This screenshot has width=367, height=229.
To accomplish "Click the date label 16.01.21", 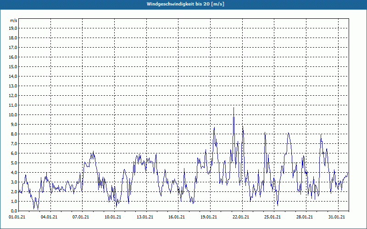I will tap(177, 217).
